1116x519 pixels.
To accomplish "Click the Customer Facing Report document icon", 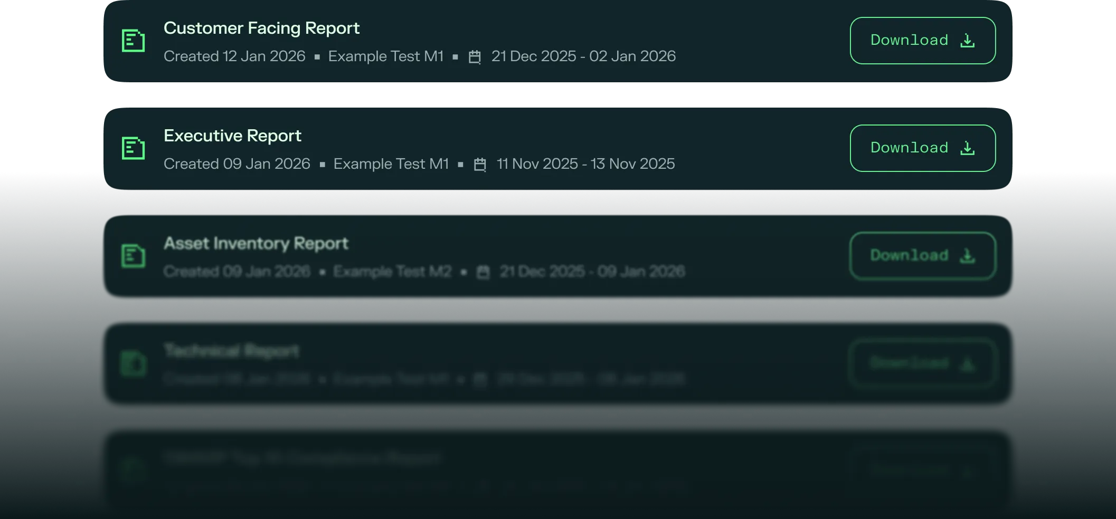I will (133, 41).
